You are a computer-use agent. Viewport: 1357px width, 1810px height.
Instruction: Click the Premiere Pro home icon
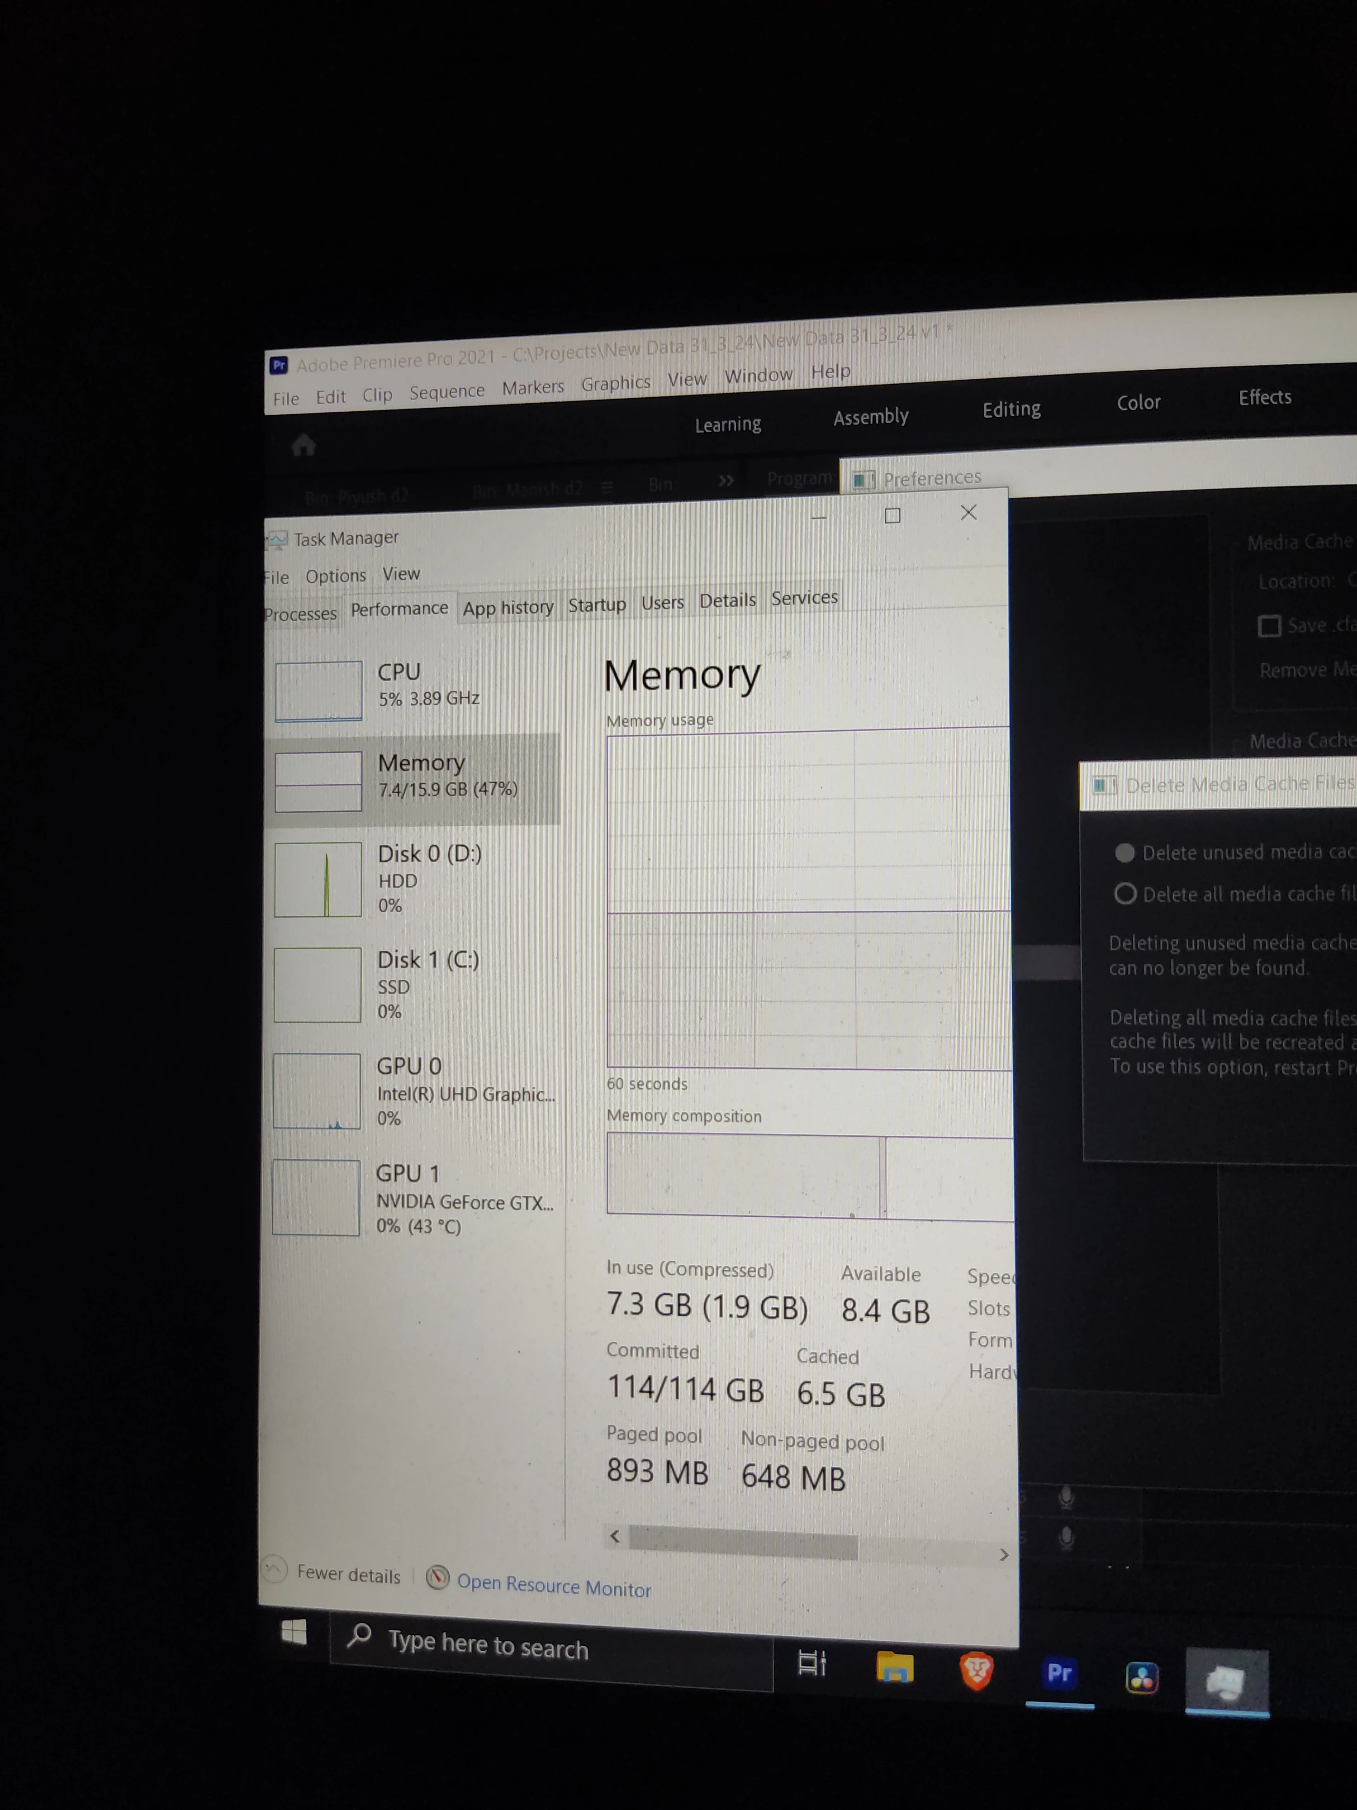304,445
